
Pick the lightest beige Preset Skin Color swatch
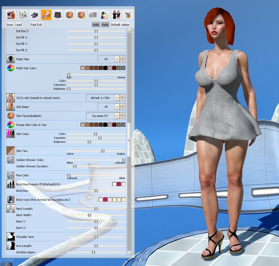click(83, 125)
